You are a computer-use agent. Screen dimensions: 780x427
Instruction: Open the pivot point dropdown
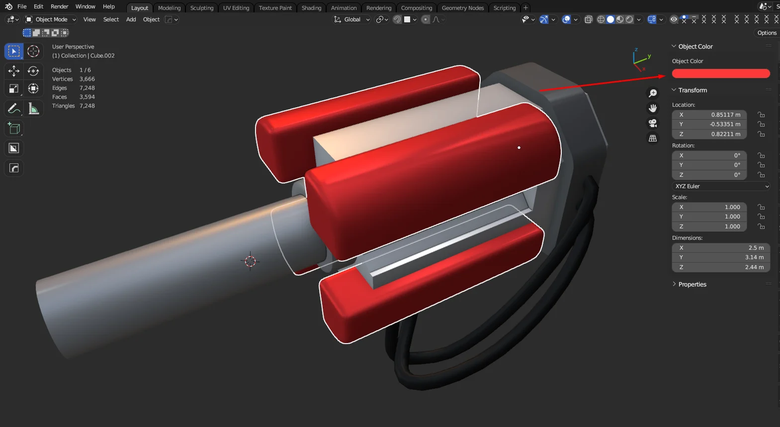(382, 19)
